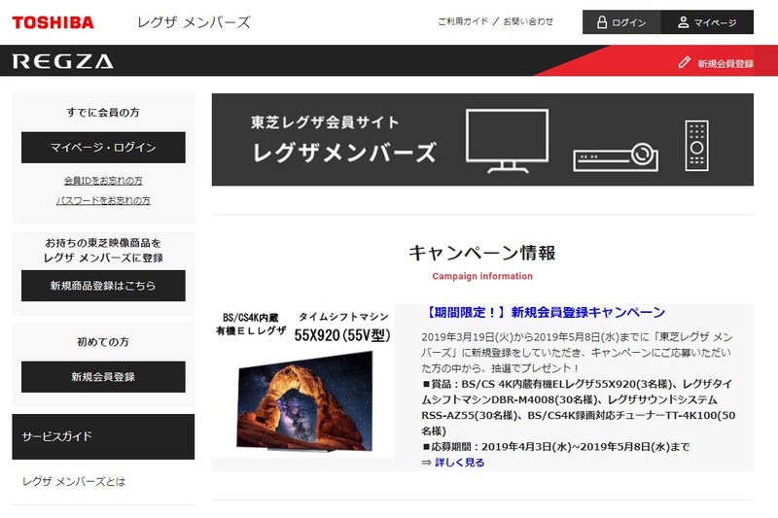Click the お持ちの東芝映像商品を label
This screenshot has height=518, width=778.
103,243
